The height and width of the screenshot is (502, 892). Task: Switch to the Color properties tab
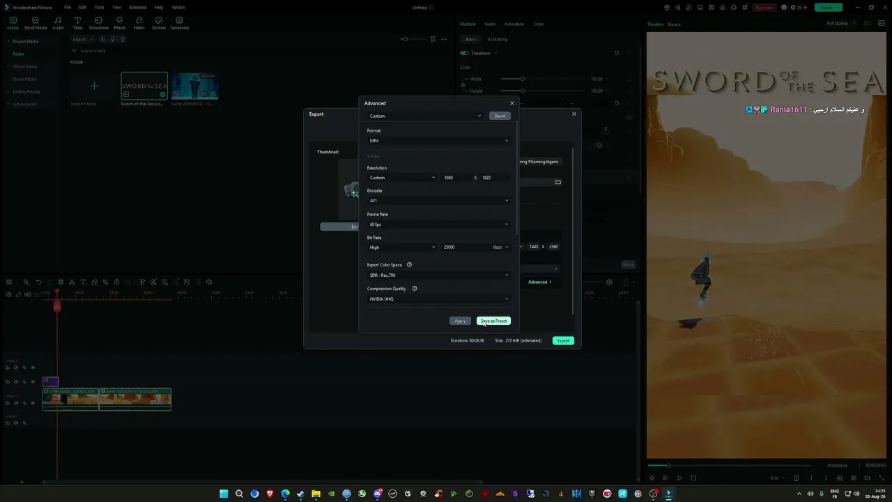539,24
